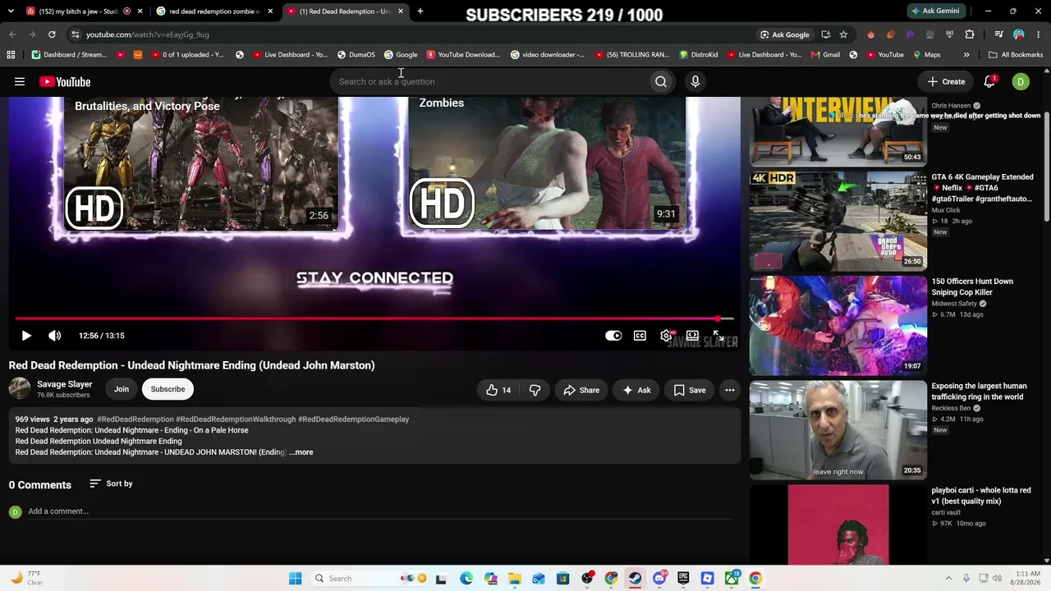
Task: Expand the description with ...more
Action: tap(301, 452)
